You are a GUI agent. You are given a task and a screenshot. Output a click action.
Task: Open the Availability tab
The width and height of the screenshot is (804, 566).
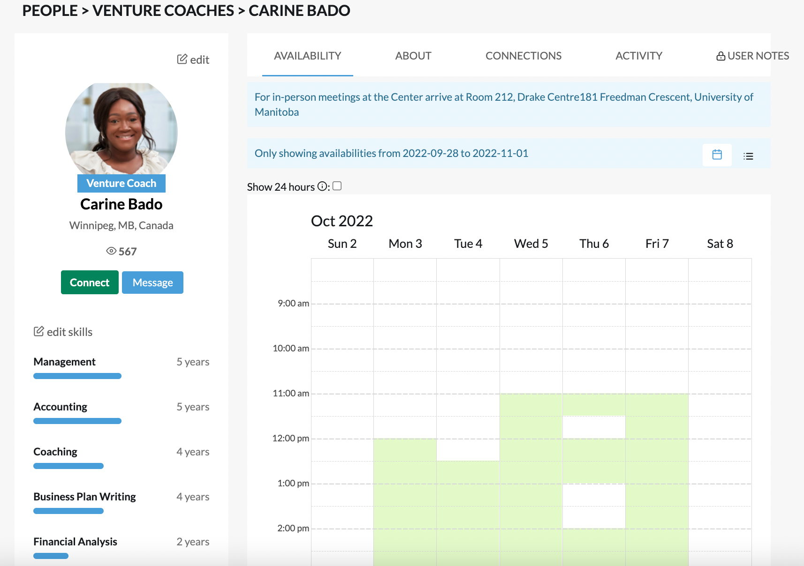(x=308, y=56)
